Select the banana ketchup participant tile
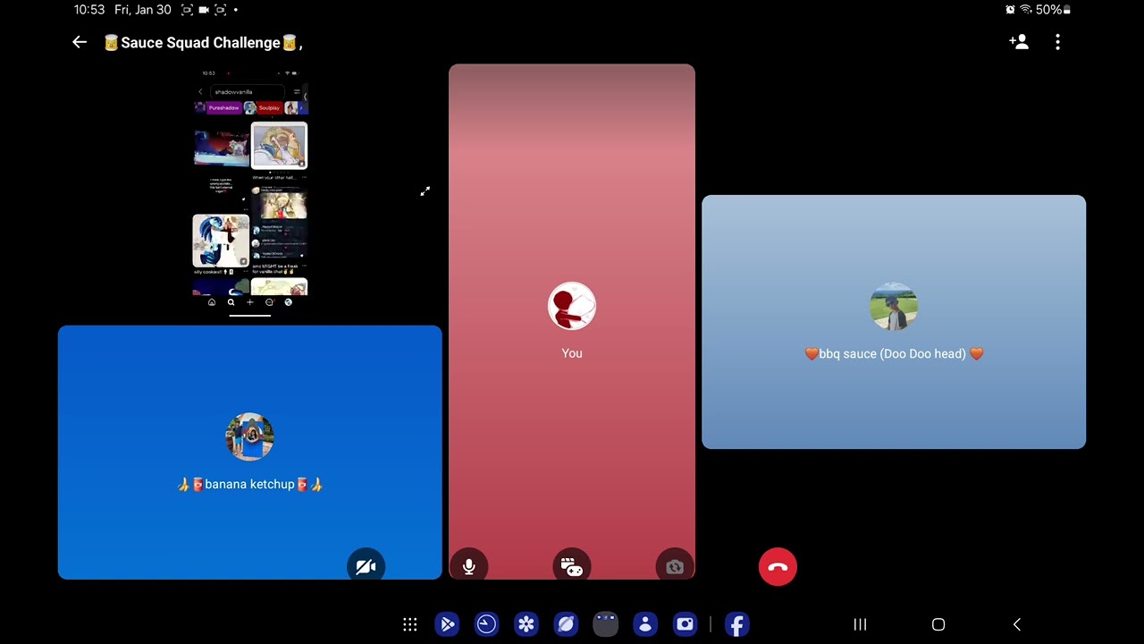The width and height of the screenshot is (1144, 644). coord(250,453)
